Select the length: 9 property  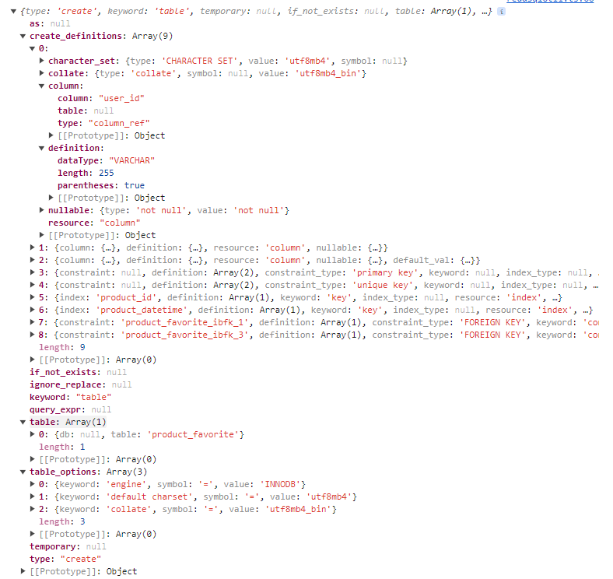pos(62,347)
